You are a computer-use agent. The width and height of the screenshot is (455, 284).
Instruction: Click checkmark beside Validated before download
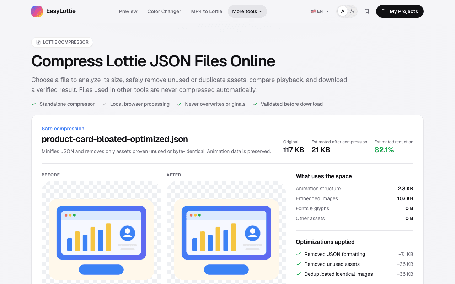[x=255, y=104]
